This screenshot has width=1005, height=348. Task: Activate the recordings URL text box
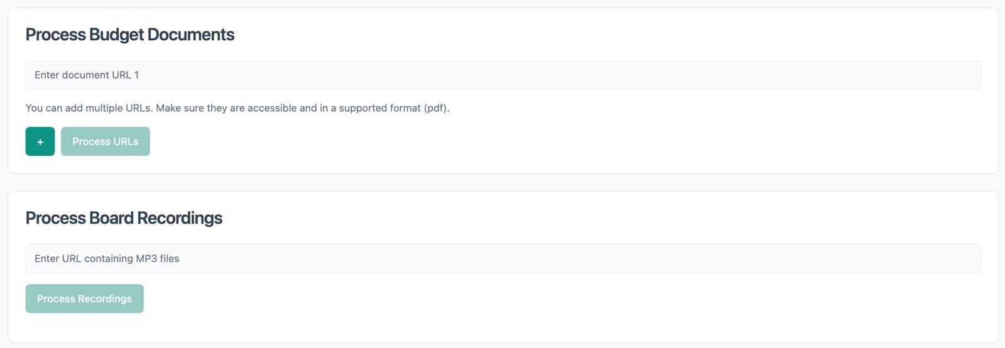pyautogui.click(x=503, y=258)
